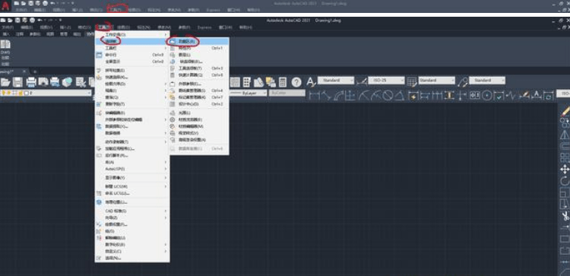Open the QuickCalc calculator toolbar icon

pyautogui.click(x=283, y=83)
